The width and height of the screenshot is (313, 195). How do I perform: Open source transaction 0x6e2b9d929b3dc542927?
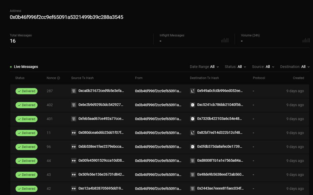(101, 105)
